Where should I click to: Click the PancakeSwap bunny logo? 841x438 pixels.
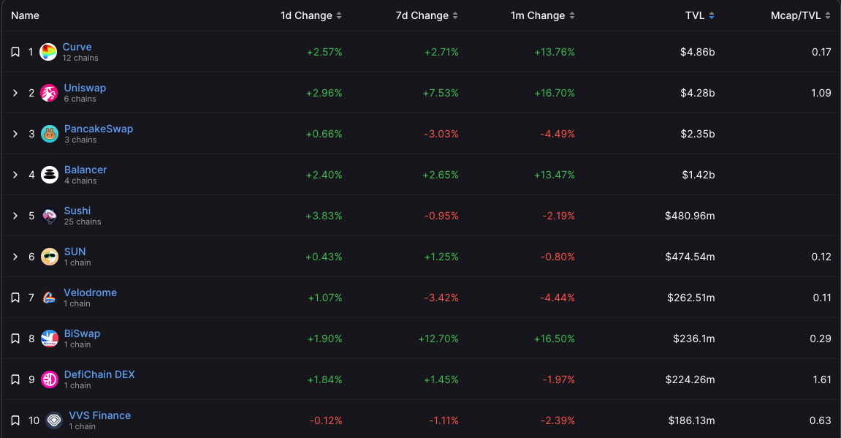[x=48, y=133]
